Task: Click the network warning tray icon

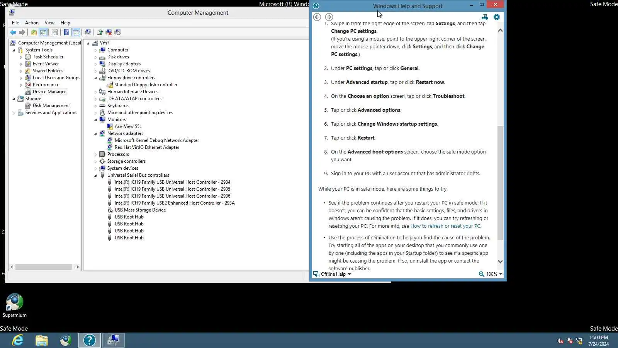Action: pyautogui.click(x=579, y=341)
